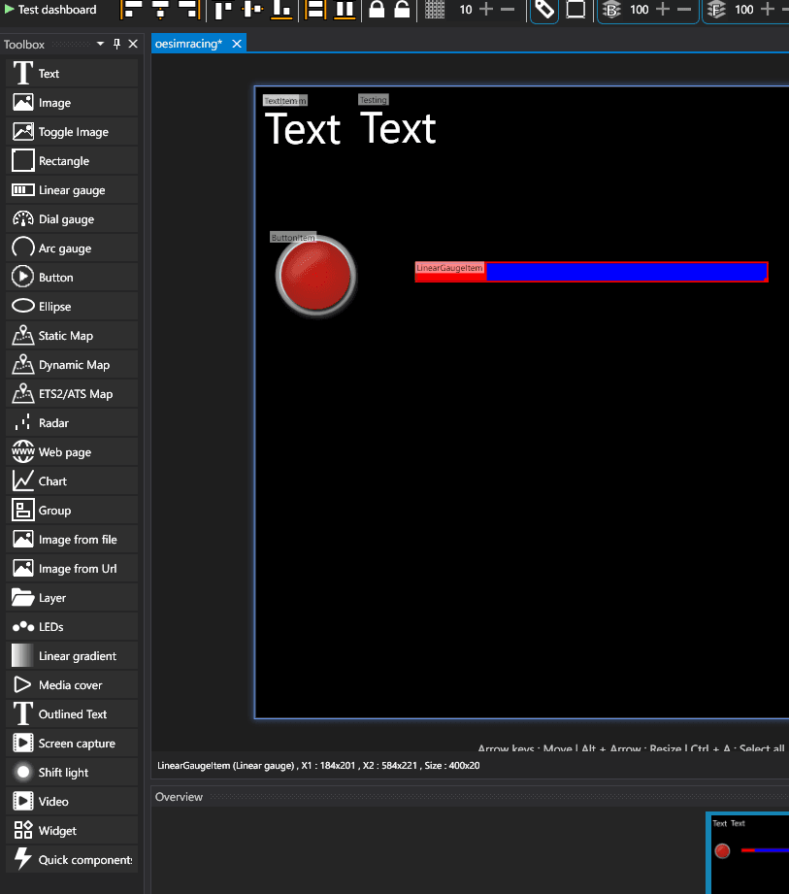Viewport: 789px width, 894px height.
Task: Select the red button item on canvas
Action: (x=315, y=276)
